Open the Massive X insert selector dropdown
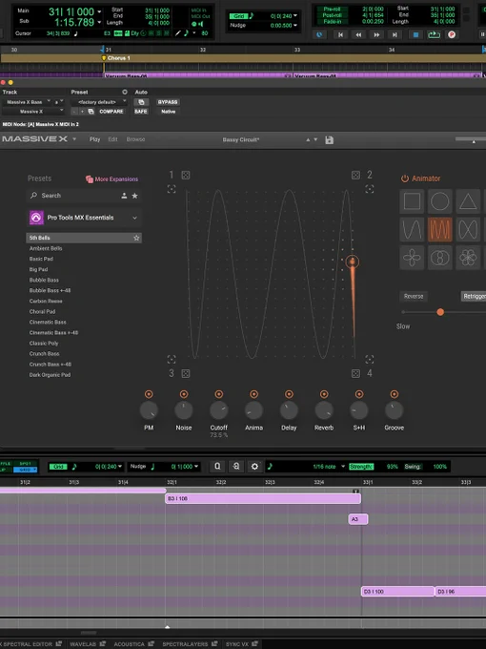Image resolution: width=486 pixels, height=649 pixels. [33, 112]
